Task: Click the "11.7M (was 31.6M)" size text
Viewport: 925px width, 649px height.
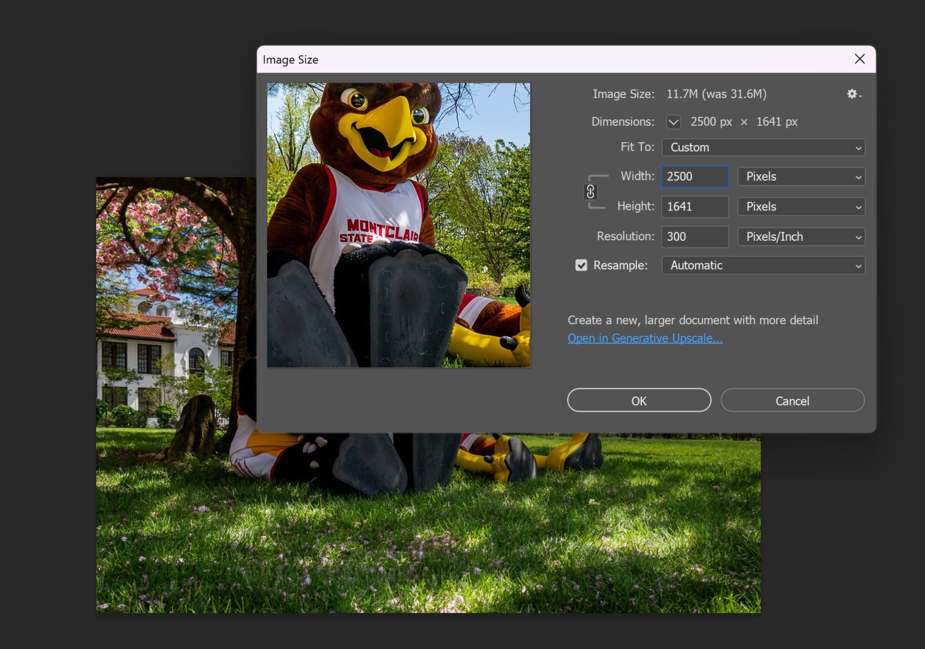Action: (x=716, y=94)
